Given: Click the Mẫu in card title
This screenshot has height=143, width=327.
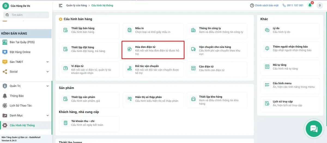Looking at the screenshot, I should tap(140, 28).
